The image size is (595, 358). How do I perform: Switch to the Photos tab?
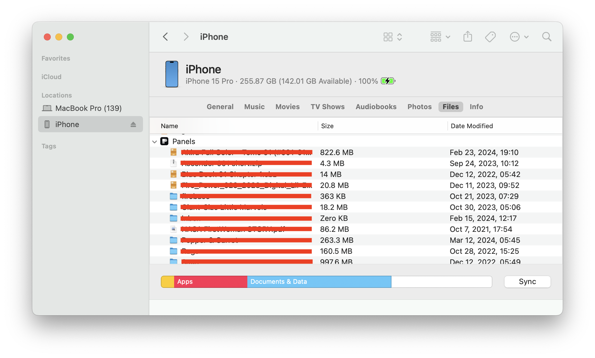pos(419,107)
